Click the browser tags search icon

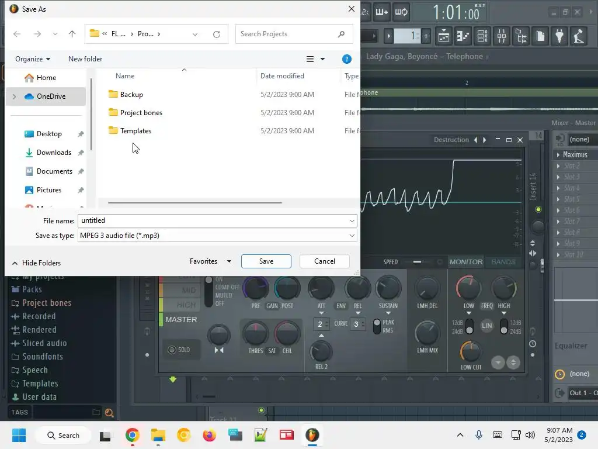pos(109,412)
